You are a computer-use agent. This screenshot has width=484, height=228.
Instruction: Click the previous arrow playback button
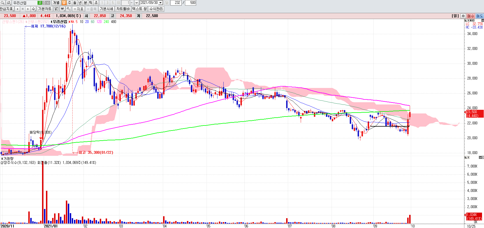pos(17,9)
